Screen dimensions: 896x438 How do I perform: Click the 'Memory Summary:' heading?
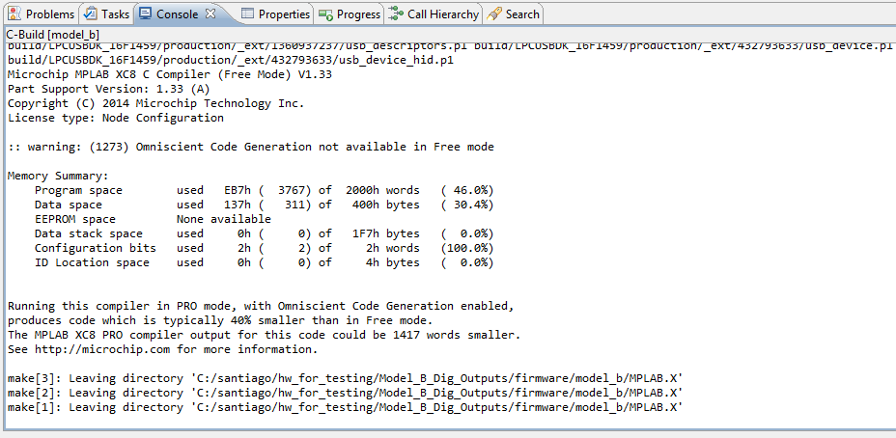click(58, 176)
